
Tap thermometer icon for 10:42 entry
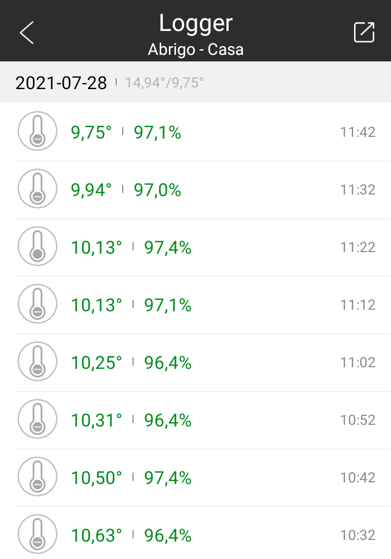[x=37, y=476]
